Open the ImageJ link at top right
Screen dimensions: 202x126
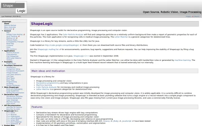coord(188,16)
